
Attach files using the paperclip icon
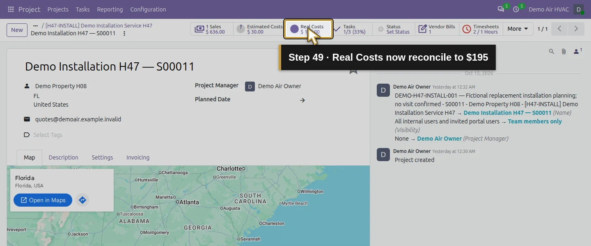pyautogui.click(x=564, y=51)
